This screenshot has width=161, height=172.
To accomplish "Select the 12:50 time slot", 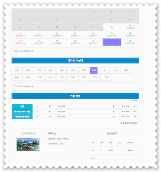I will click(115, 70).
